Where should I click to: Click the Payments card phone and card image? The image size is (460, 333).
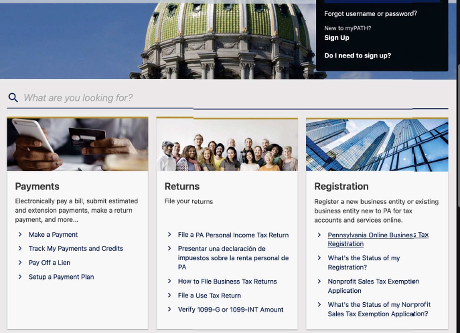click(77, 145)
